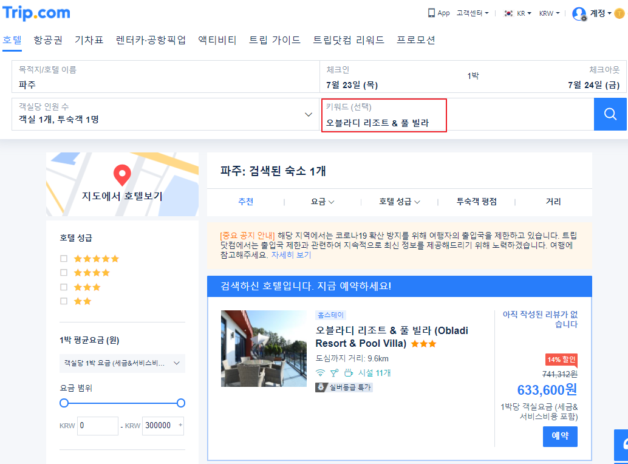Click the 시설 11개 amenities link
Viewport: 628px width, 464px height.
tap(374, 373)
